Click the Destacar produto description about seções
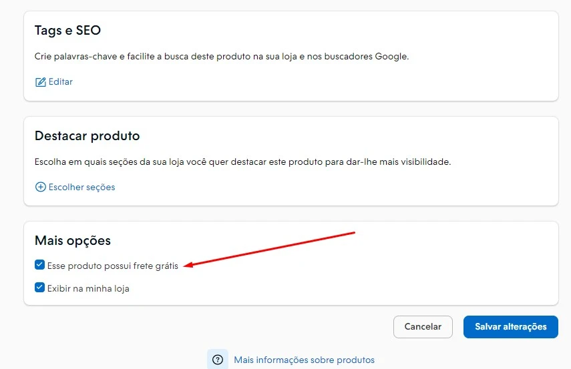Image resolution: width=571 pixels, height=369 pixels. (x=242, y=162)
